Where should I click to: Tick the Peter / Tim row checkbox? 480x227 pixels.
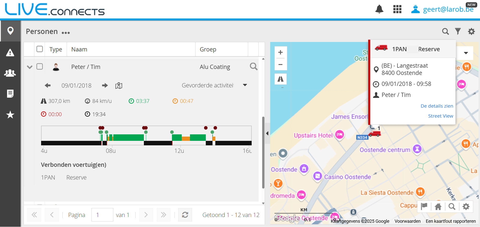pos(40,66)
